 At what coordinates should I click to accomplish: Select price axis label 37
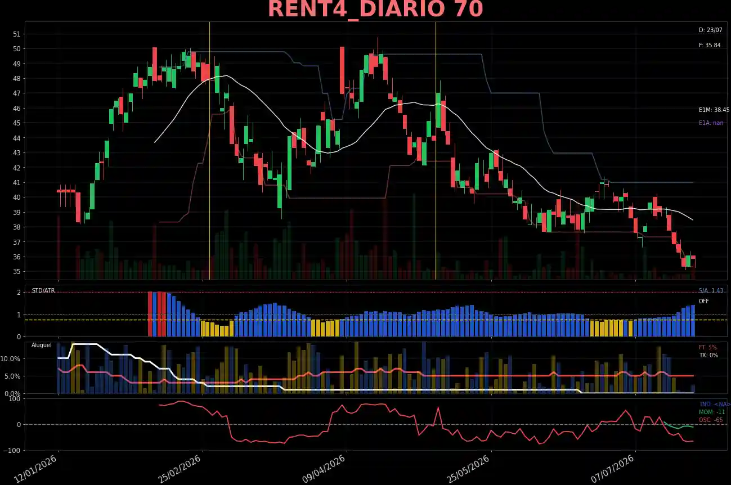(x=16, y=242)
